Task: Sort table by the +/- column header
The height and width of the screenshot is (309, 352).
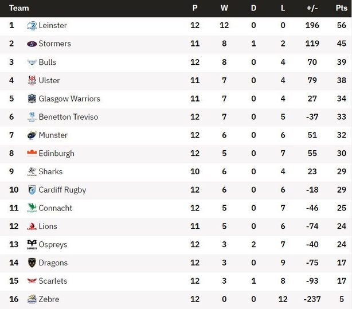Action: pyautogui.click(x=312, y=8)
